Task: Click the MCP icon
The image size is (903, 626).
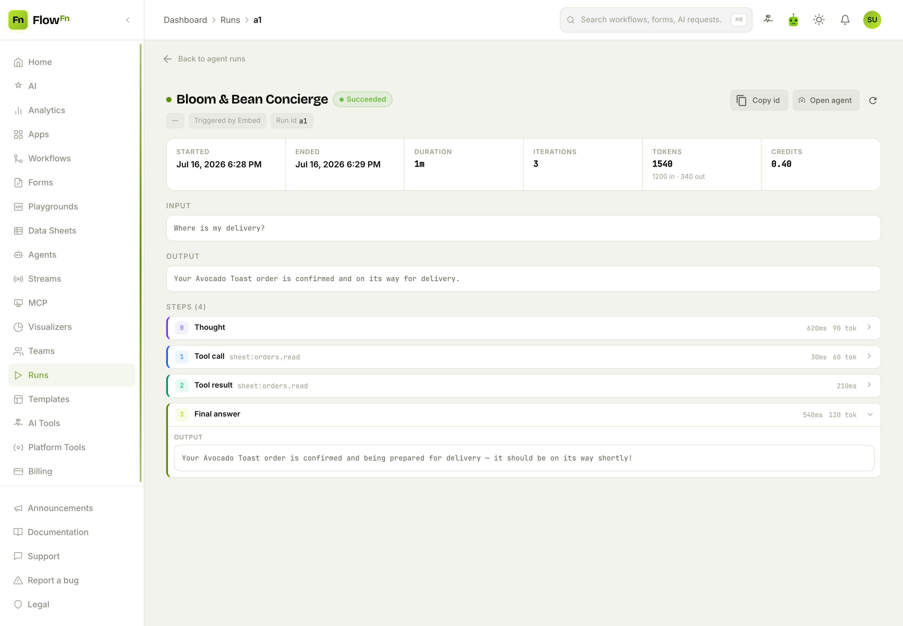Action: pos(18,303)
